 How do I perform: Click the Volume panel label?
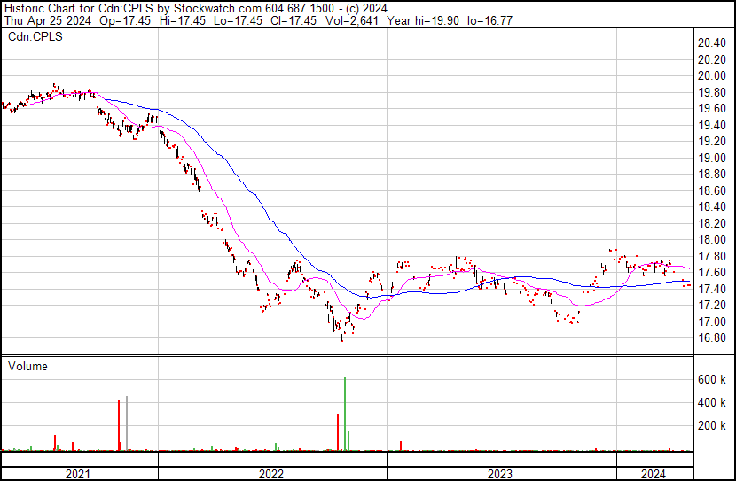coord(27,366)
